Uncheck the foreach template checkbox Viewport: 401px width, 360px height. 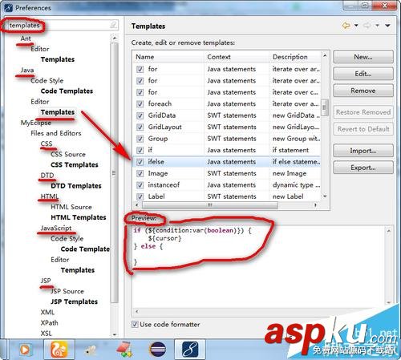[140, 104]
